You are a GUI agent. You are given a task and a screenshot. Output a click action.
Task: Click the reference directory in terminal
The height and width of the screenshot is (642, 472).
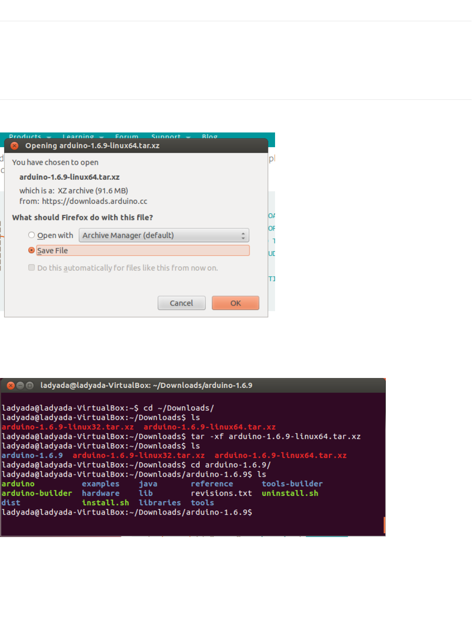[x=212, y=484]
